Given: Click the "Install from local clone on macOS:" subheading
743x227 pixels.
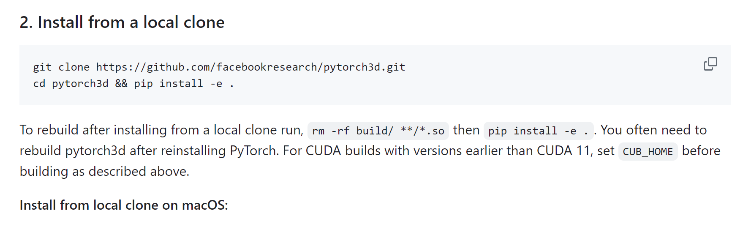Looking at the screenshot, I should click(124, 205).
